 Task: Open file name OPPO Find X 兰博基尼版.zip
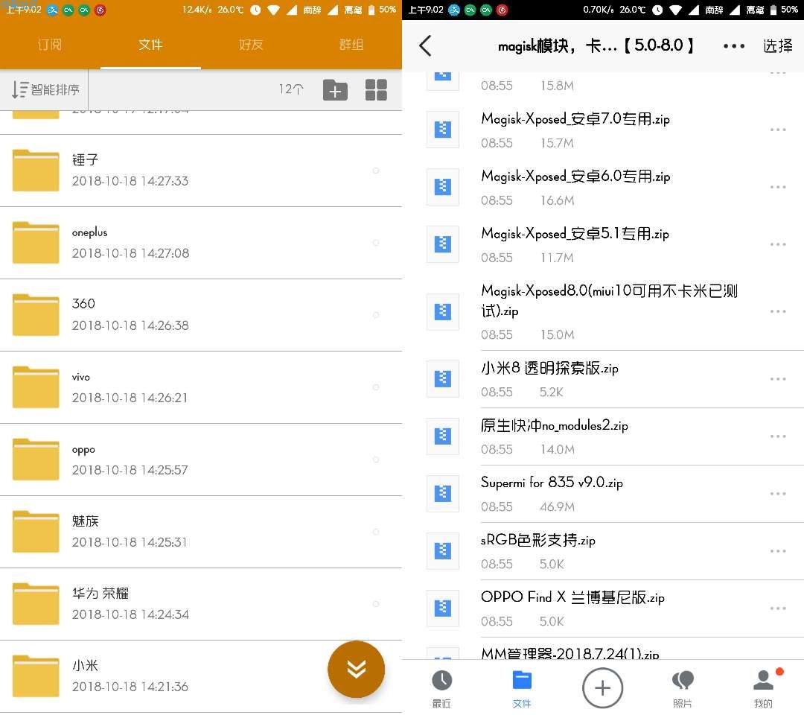pos(572,597)
